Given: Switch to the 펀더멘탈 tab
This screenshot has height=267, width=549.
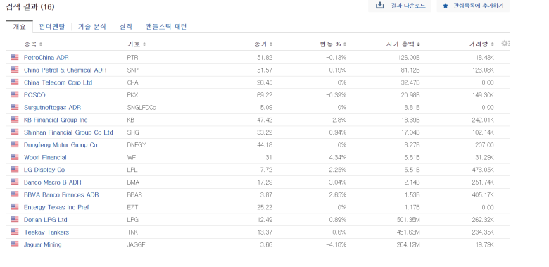Looking at the screenshot, I should pyautogui.click(x=52, y=27).
